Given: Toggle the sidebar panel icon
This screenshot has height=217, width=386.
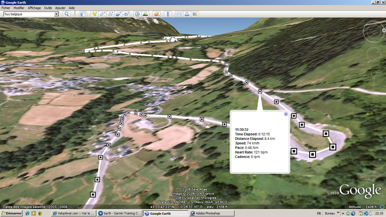Looking at the screenshot, I should [83, 14].
